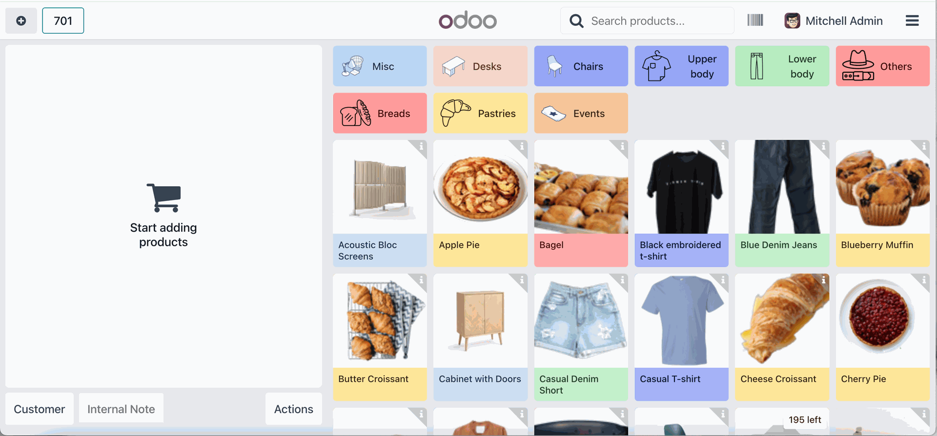Toggle the Pastries category filter
937x436 pixels.
pyautogui.click(x=480, y=113)
